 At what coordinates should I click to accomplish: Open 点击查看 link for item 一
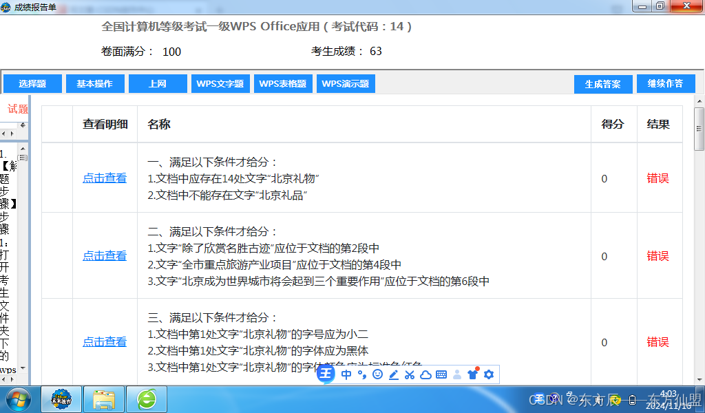click(105, 178)
